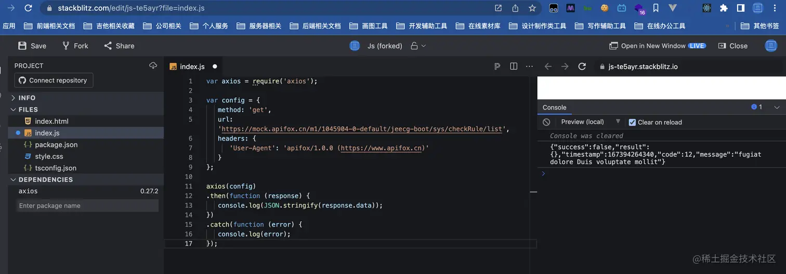Viewport: 786px width, 274px height.
Task: Click the browser share icon
Action: (515, 8)
